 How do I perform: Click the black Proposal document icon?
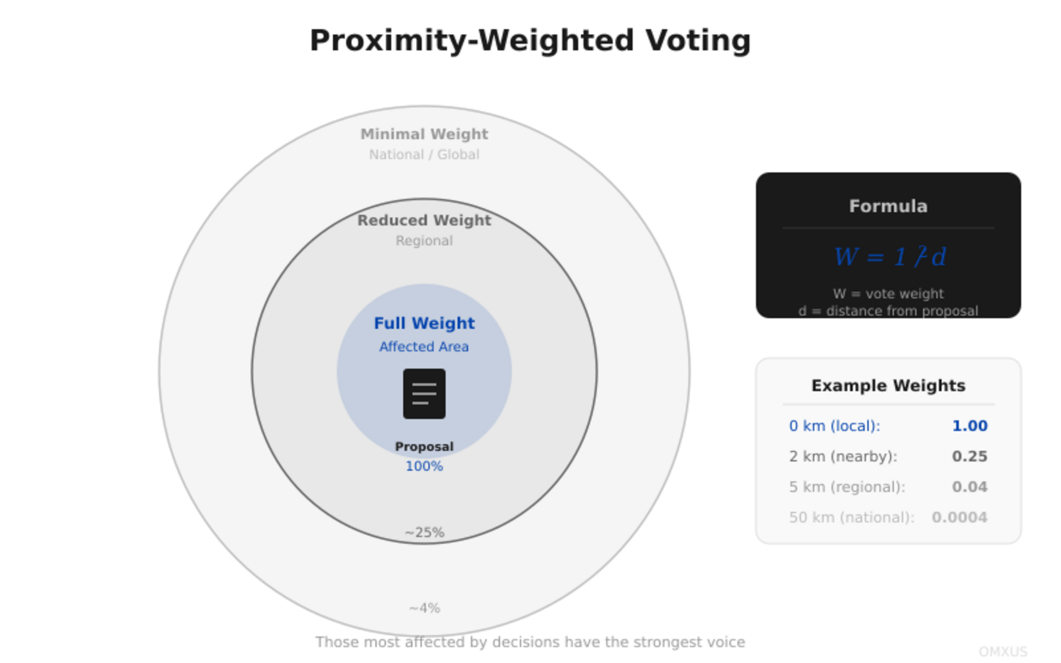[x=424, y=393]
